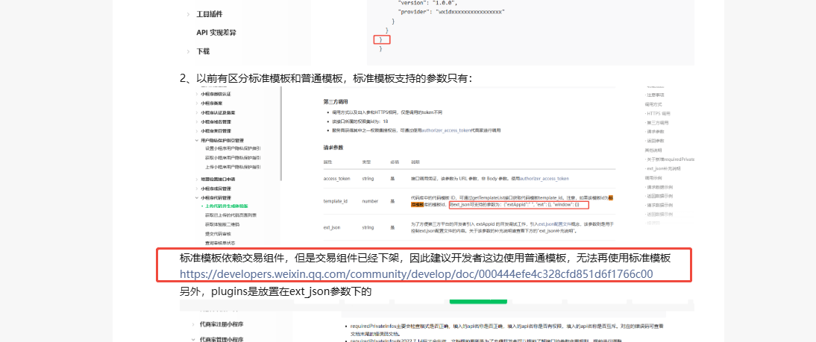The height and width of the screenshot is (342, 816).
Task: Jump to 返回参数 in page outline
Action: coord(656,141)
